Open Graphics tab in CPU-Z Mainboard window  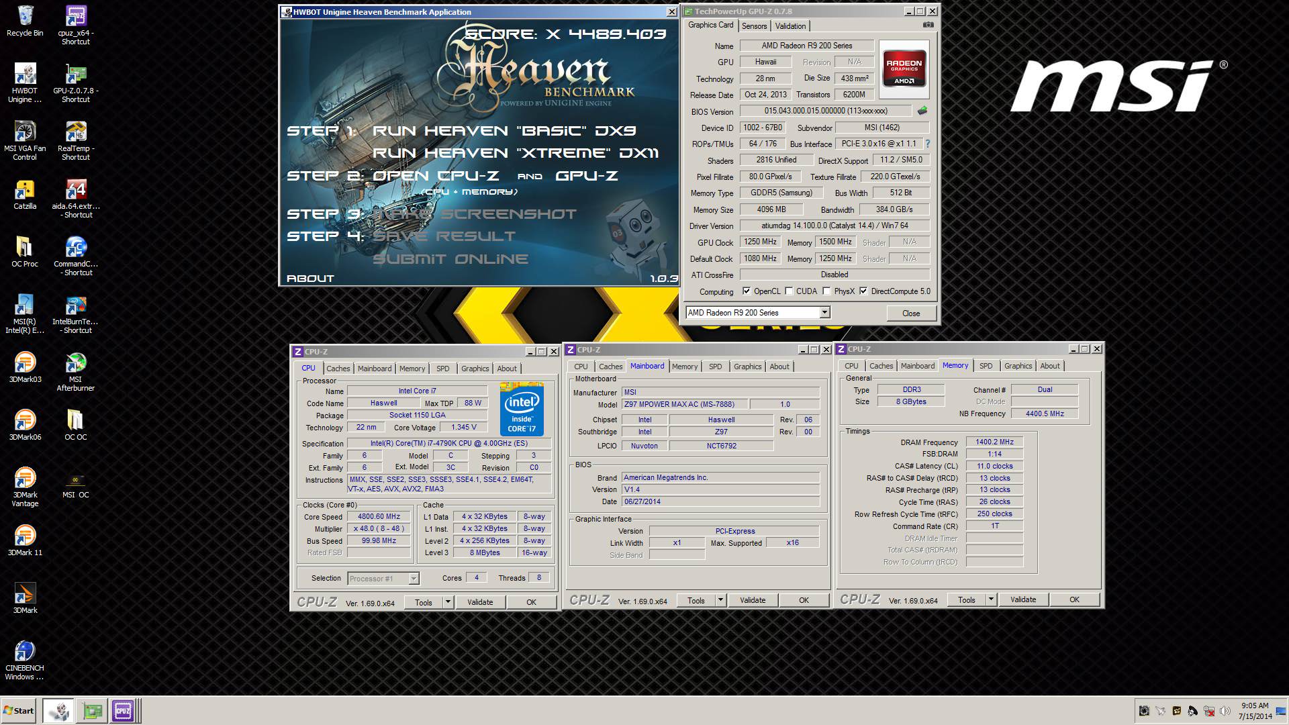click(x=747, y=367)
